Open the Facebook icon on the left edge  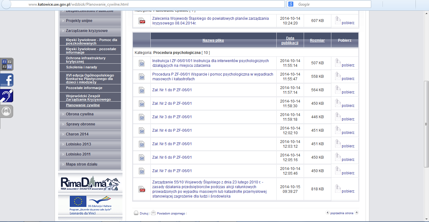pyautogui.click(x=7, y=80)
